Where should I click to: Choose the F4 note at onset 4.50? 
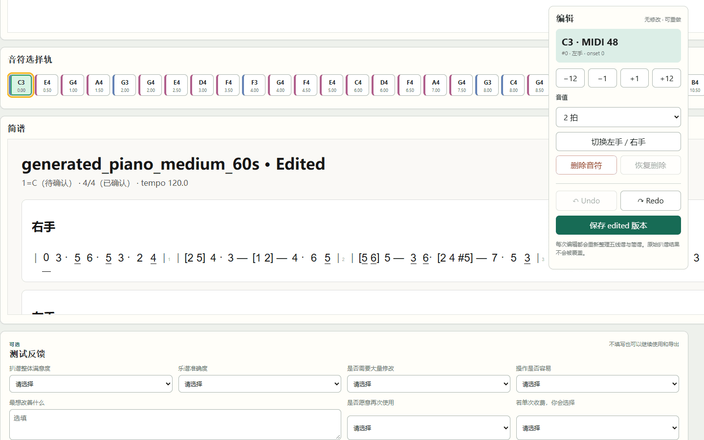[306, 85]
